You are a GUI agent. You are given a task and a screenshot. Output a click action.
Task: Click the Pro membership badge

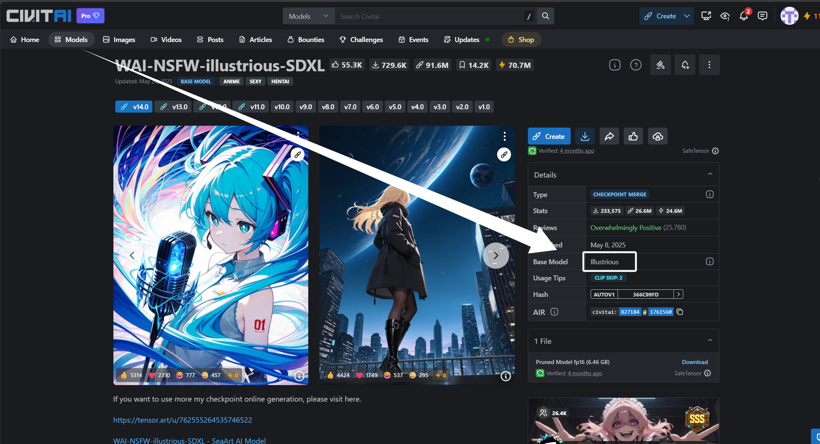pos(90,16)
